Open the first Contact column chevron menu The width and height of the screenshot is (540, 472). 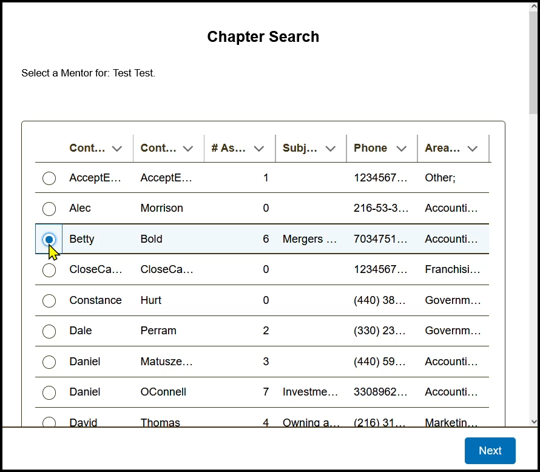(117, 149)
